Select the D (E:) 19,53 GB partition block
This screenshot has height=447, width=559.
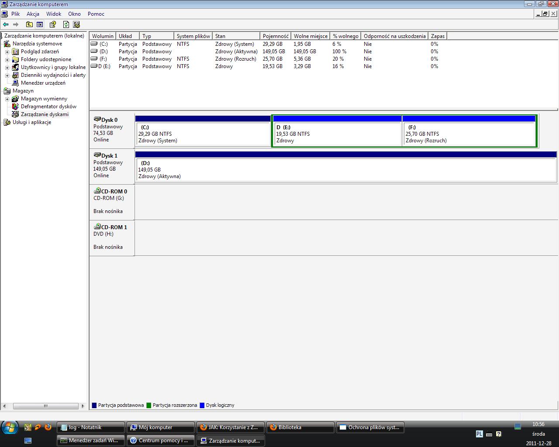pos(337,131)
